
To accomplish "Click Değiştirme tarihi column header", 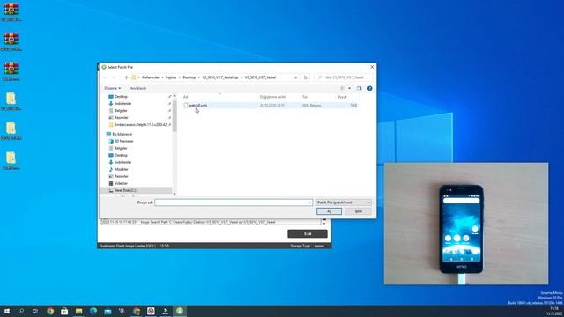I will pos(272,97).
